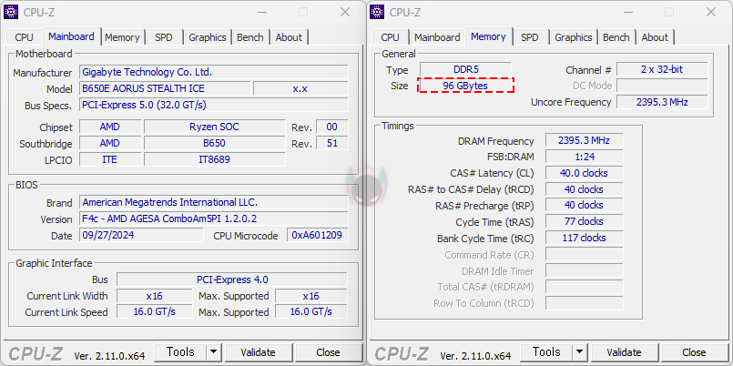Screen dimensions: 733x366
Task: Click B650E AORUS STEALTH ICE model field
Action: pos(165,88)
